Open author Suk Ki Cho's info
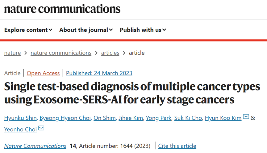The width and height of the screenshot is (267, 153). coord(188,118)
